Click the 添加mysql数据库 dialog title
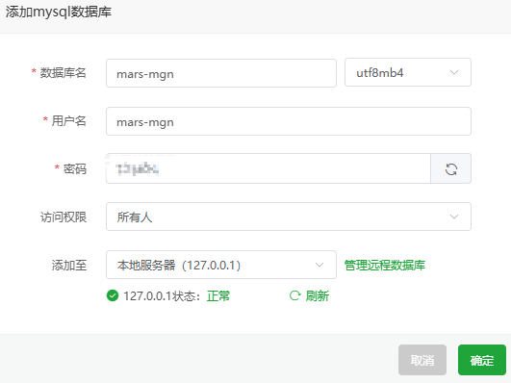The image size is (511, 383). point(59,13)
